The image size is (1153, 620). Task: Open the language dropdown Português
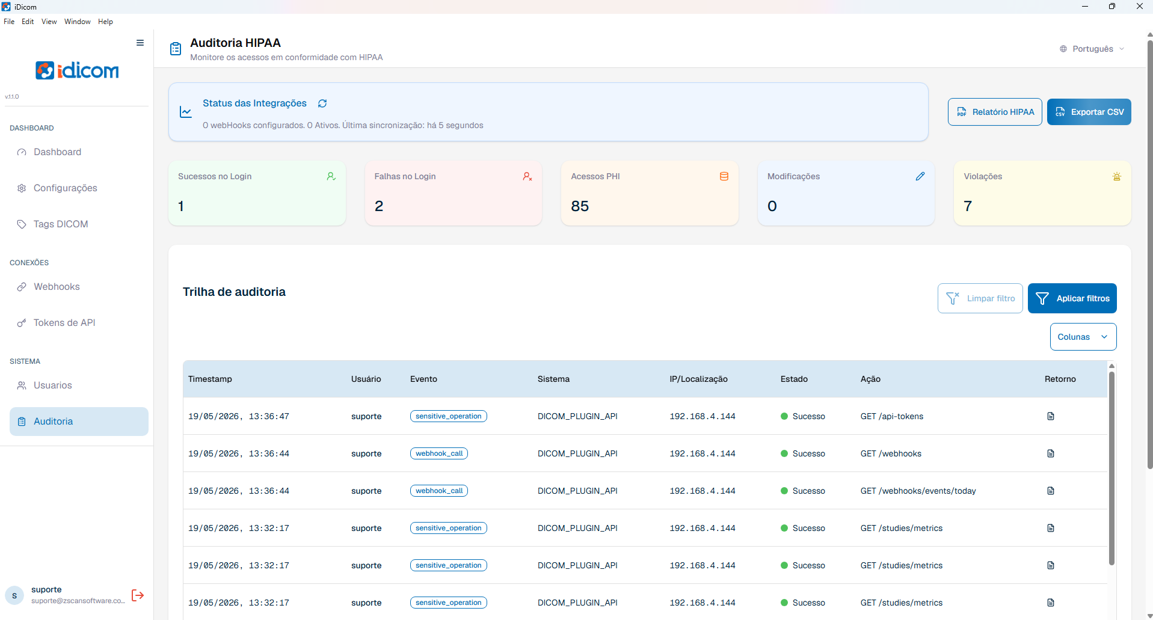pos(1092,49)
